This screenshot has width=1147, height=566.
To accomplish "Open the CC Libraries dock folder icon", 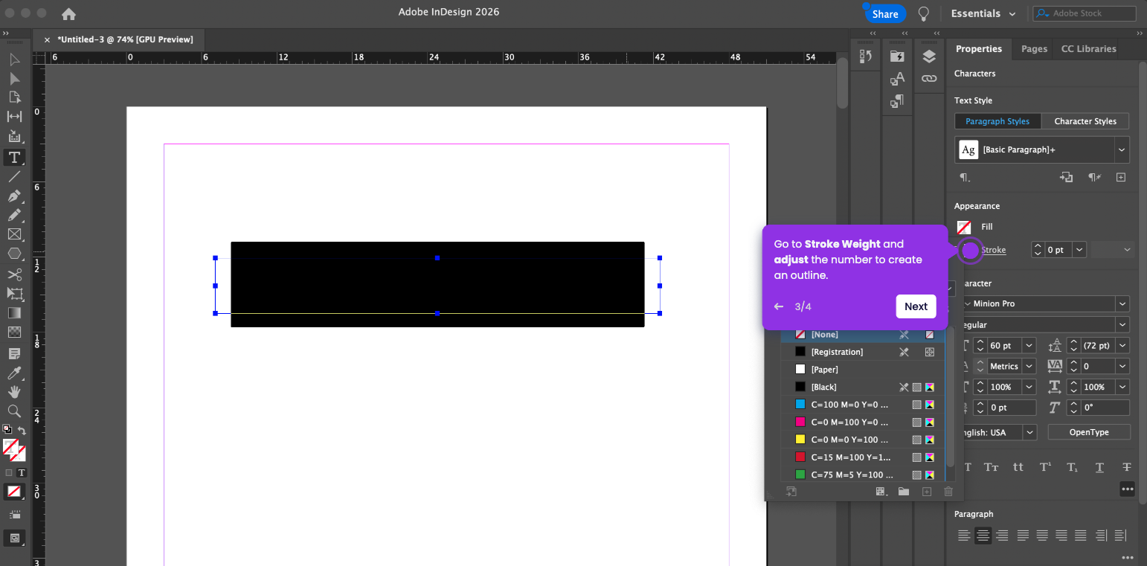I will coord(897,57).
